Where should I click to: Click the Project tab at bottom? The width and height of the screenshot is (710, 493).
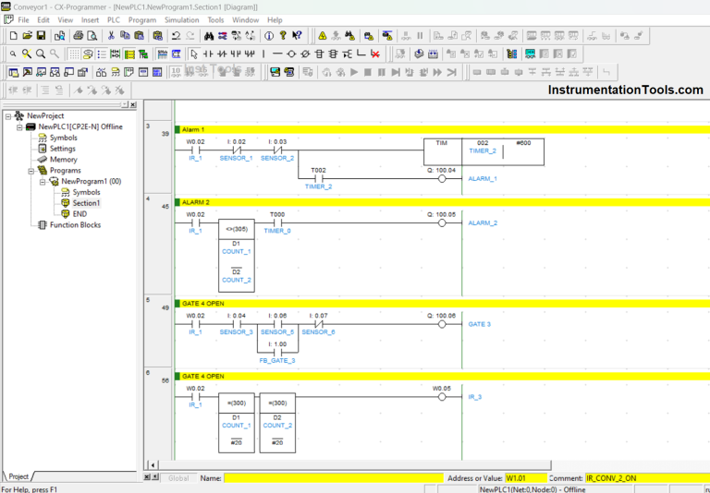coord(18,477)
